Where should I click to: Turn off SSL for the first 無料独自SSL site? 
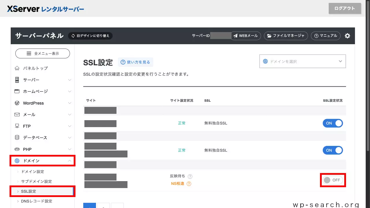[333, 123]
